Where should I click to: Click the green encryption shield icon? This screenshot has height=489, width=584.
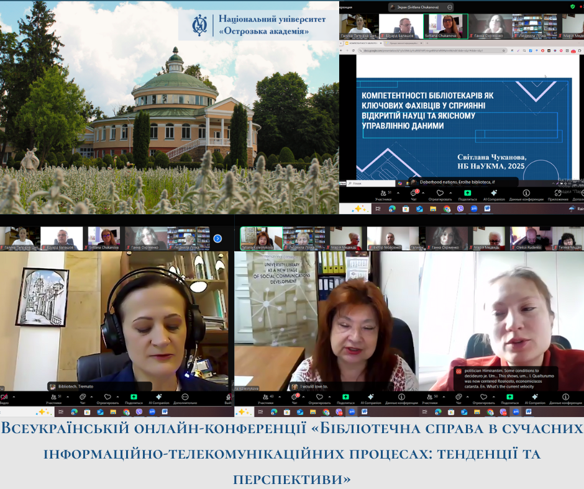click(572, 7)
